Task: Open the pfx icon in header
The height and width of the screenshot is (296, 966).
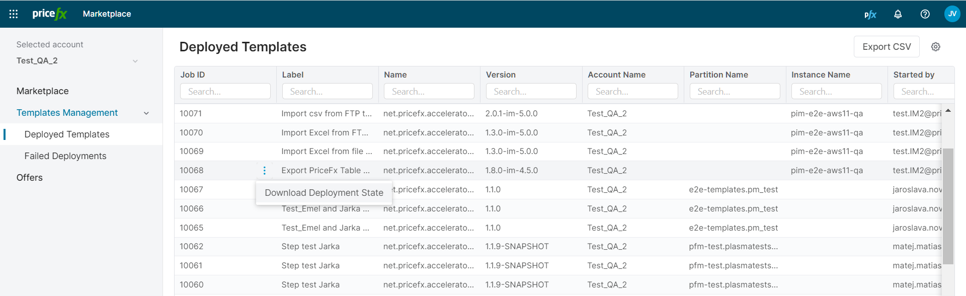Action: (870, 14)
